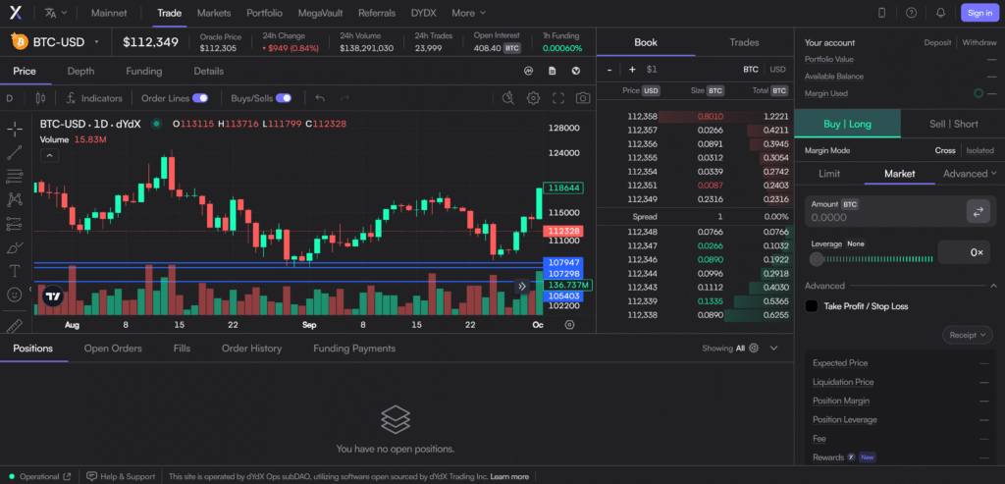This screenshot has height=484, width=1005.
Task: Click the Sign in button
Action: click(x=979, y=13)
